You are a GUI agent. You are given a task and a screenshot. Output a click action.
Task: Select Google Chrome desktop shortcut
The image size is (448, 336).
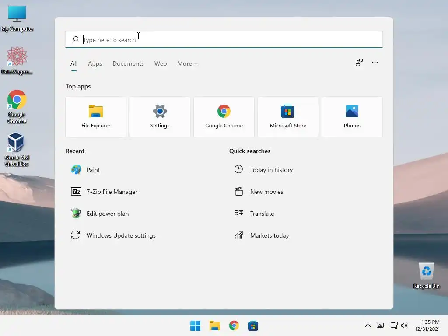(17, 107)
